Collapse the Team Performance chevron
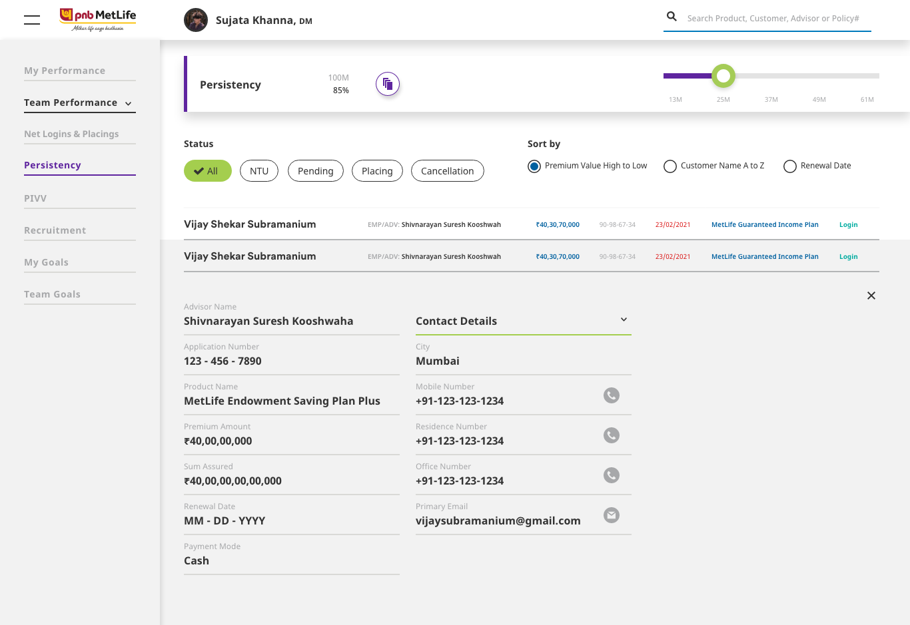The height and width of the screenshot is (625, 910). coord(129,103)
